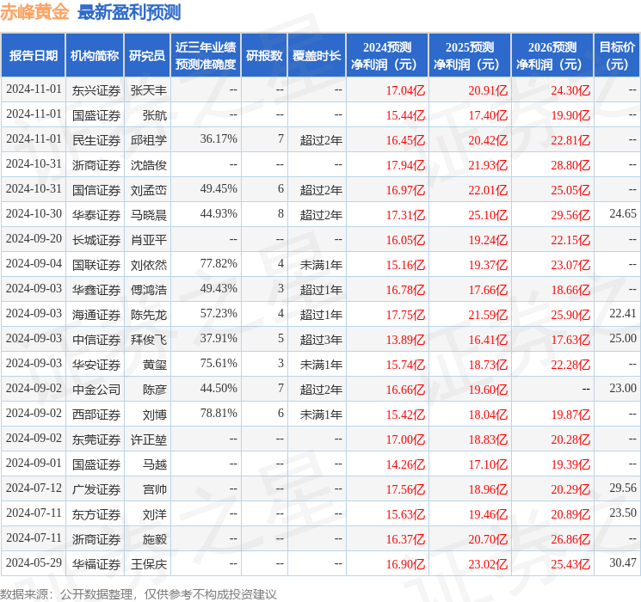Select the 民生证券 institution cell
641x602 pixels.
[x=96, y=140]
